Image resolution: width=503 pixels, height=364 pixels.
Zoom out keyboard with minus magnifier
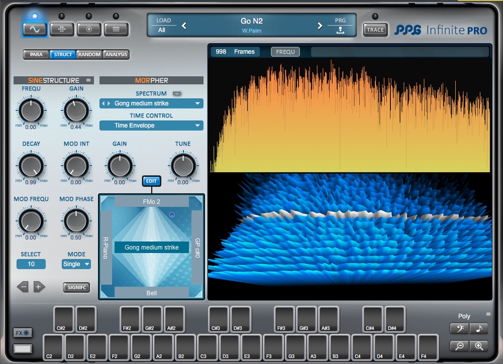[460, 346]
